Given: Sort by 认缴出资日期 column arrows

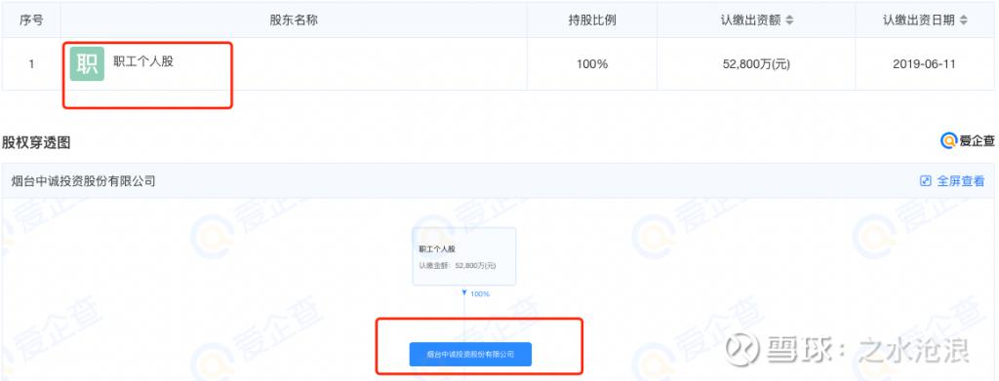Looking at the screenshot, I should [963, 19].
